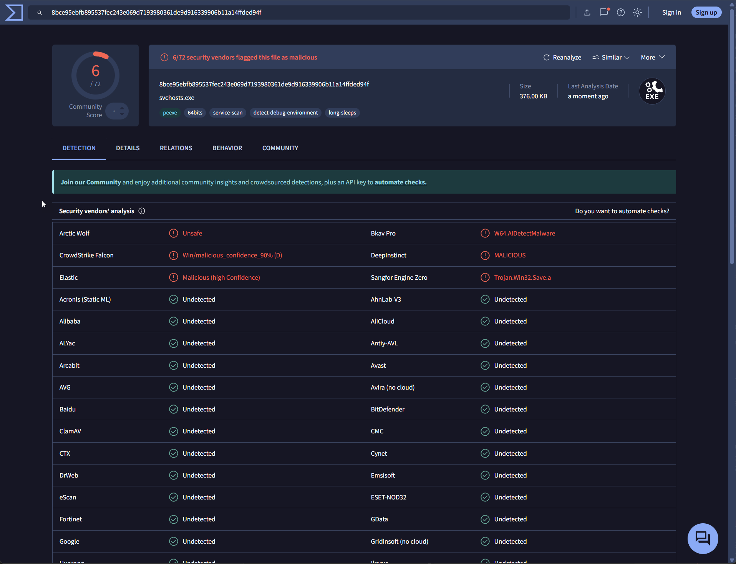Screen dimensions: 736x564
Task: Switch to the DETECTION tab
Action: click(79, 148)
